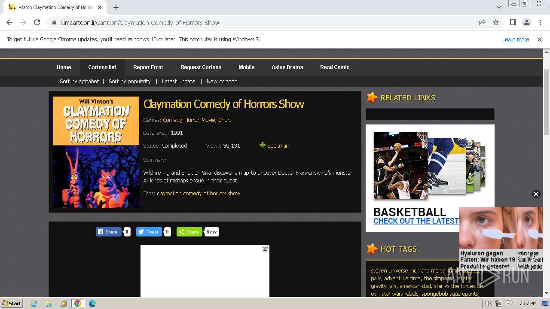
Task: Go back to the previous page
Action: pos(9,22)
